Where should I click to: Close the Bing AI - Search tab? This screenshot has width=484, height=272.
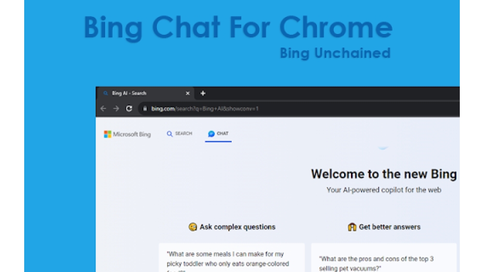(x=187, y=93)
